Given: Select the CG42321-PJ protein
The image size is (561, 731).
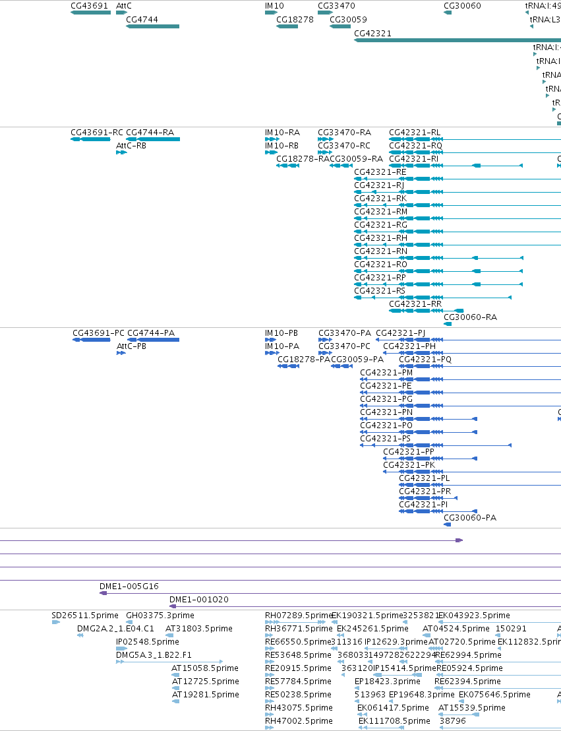Looking at the screenshot, I should click(x=401, y=333).
